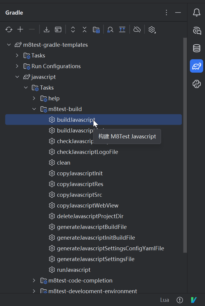This screenshot has width=205, height=306.
Task: Click the Reload All Gradle Projects icon
Action: [x=9, y=29]
